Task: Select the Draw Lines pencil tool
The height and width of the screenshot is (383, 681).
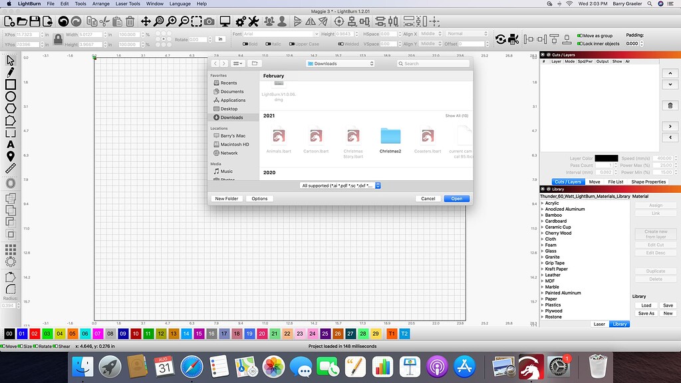Action: (11, 72)
